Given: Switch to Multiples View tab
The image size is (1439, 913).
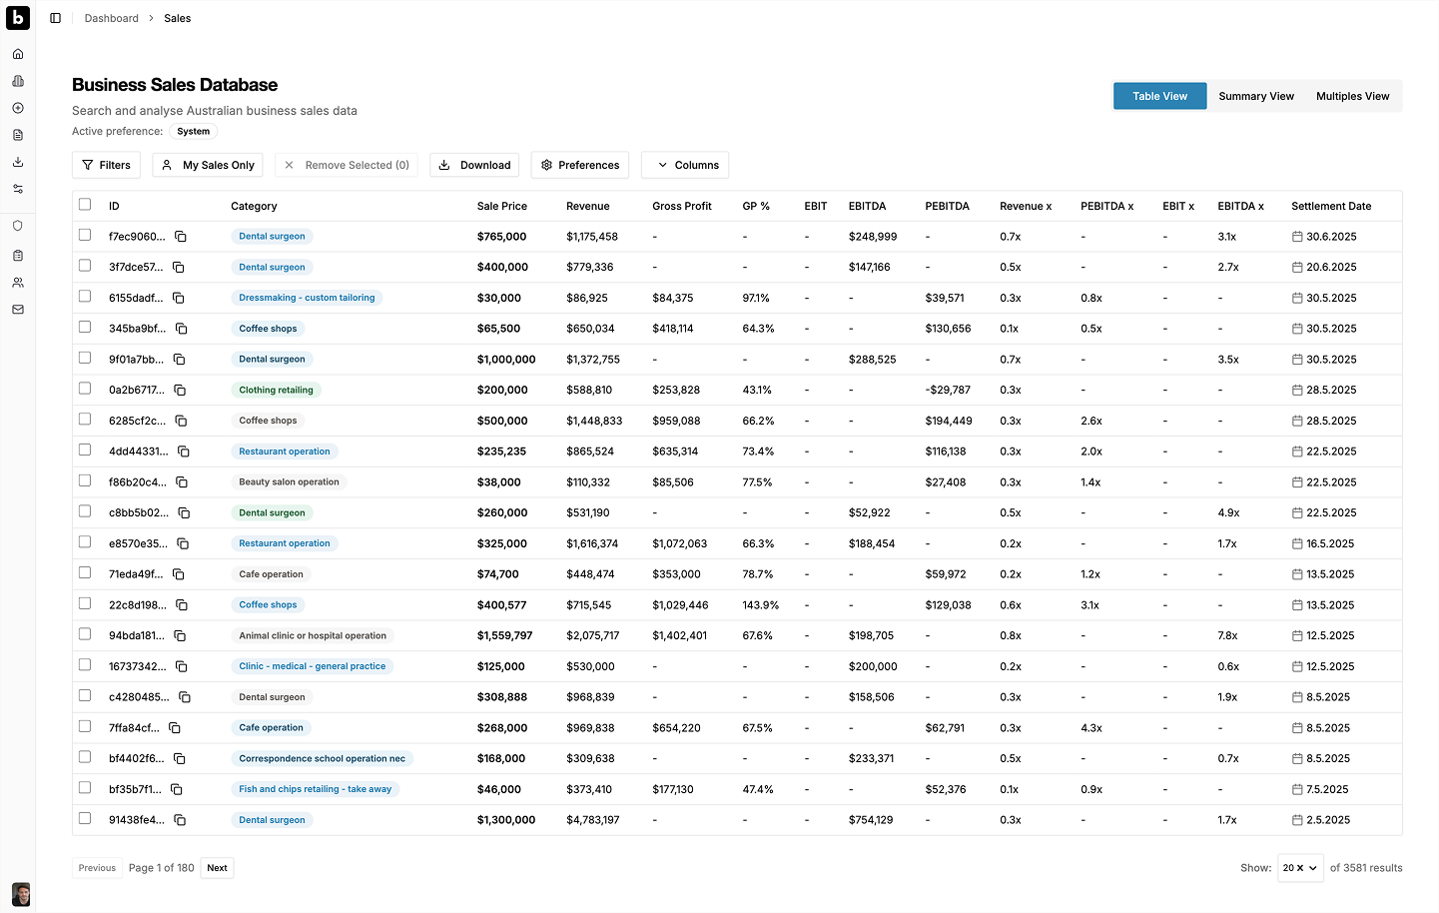Looking at the screenshot, I should pos(1352,96).
